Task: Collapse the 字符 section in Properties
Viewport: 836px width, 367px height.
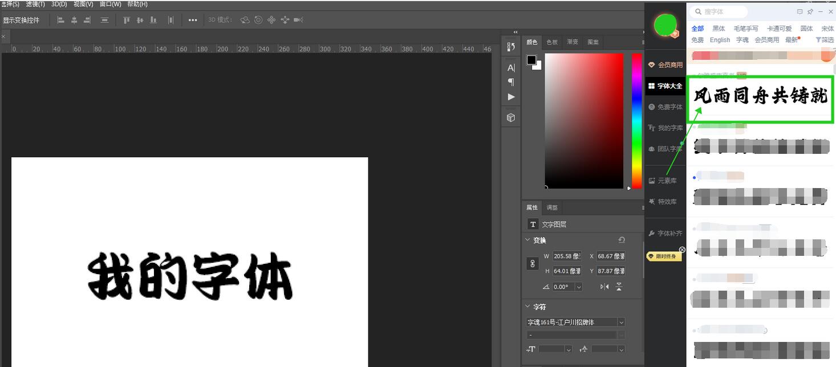Action: tap(527, 306)
